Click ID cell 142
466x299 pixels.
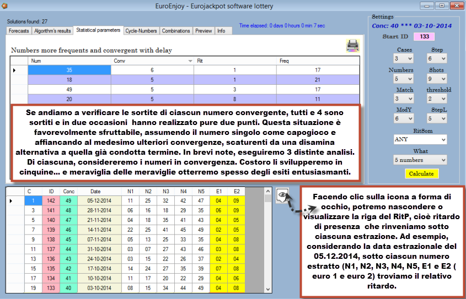tap(51, 200)
